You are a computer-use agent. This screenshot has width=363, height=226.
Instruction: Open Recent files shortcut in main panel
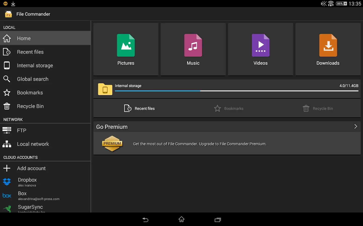click(139, 108)
